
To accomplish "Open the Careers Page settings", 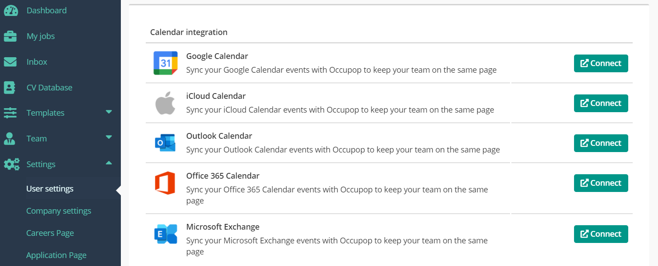I will 50,232.
